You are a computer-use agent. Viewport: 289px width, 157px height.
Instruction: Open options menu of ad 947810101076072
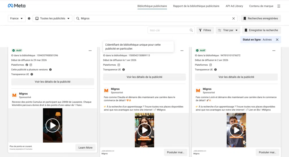[274, 51]
